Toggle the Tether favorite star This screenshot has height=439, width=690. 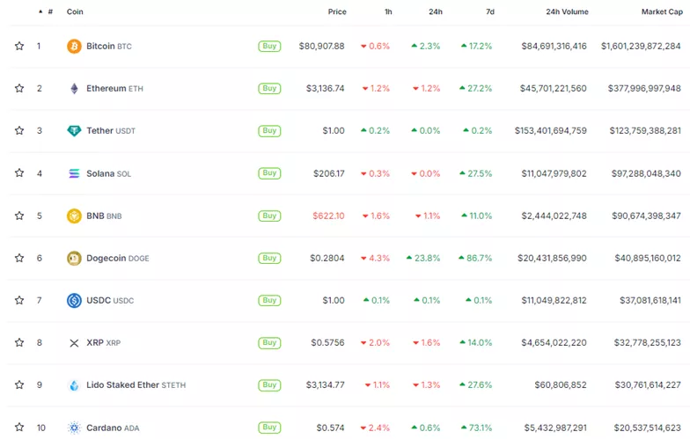point(19,130)
